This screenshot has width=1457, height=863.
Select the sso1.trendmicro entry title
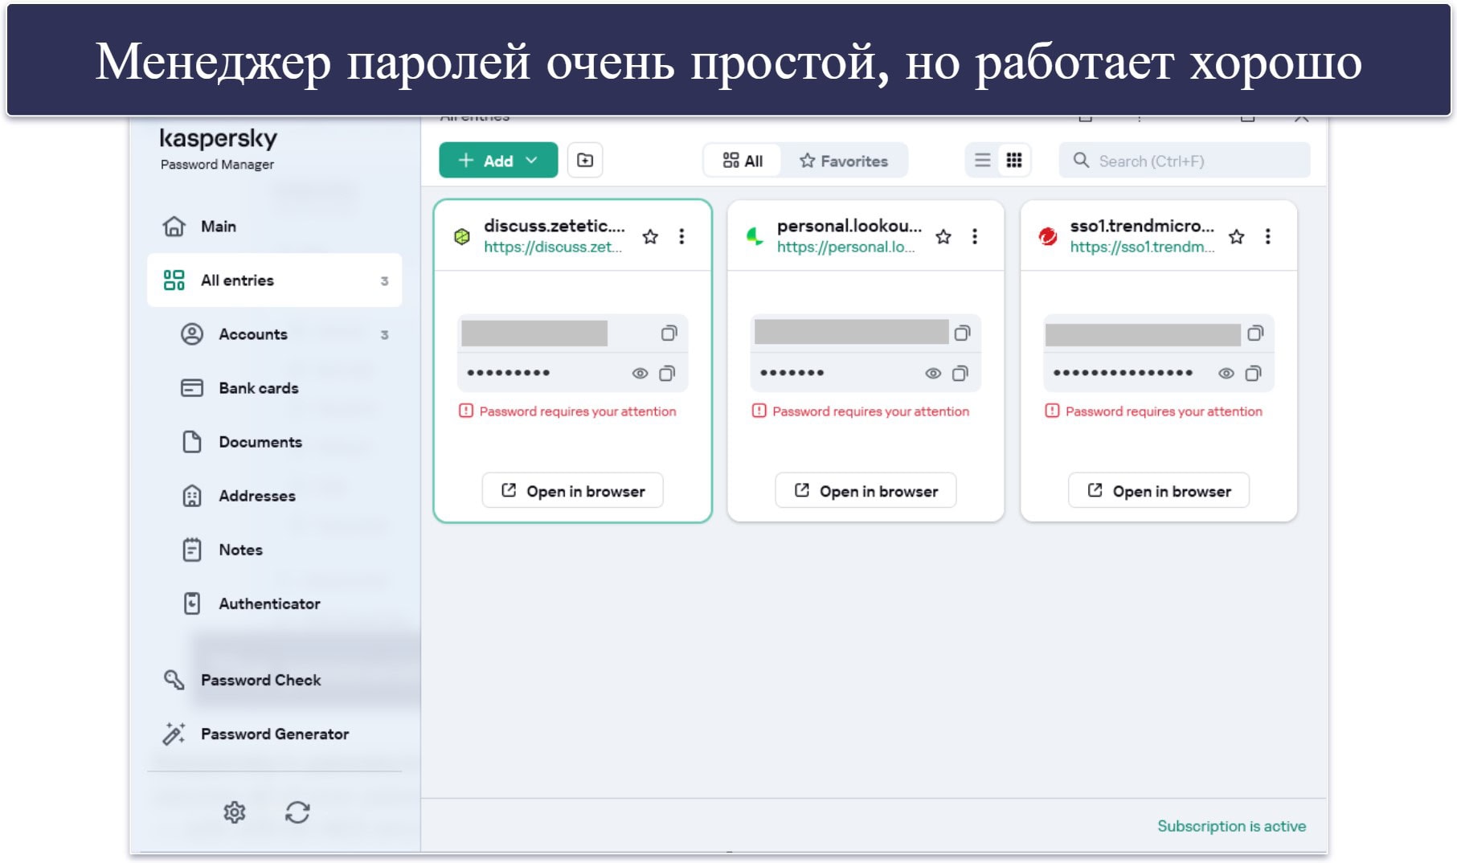coord(1142,226)
